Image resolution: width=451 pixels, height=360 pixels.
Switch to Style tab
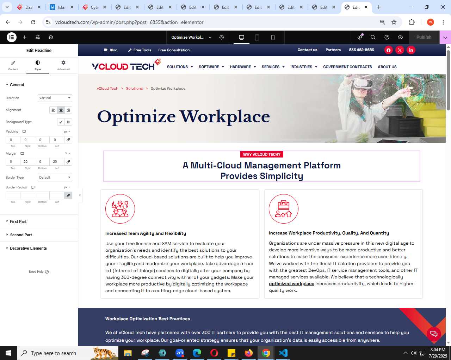coord(38,65)
